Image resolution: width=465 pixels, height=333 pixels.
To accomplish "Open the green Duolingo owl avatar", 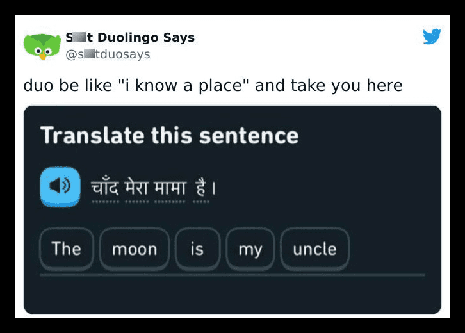I will click(42, 47).
